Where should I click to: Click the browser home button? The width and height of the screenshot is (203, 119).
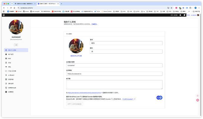click(x=14, y=8)
